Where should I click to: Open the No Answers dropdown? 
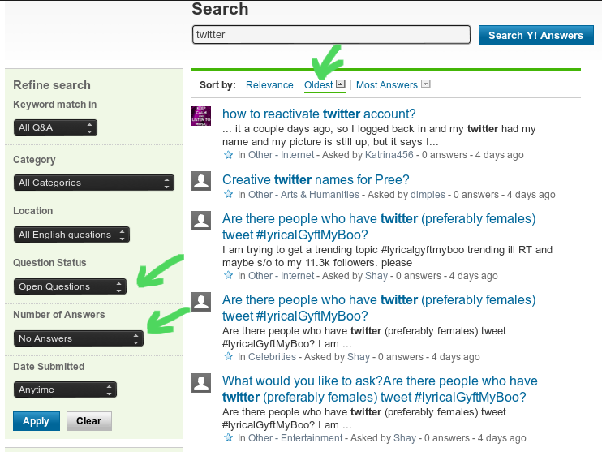coord(79,338)
